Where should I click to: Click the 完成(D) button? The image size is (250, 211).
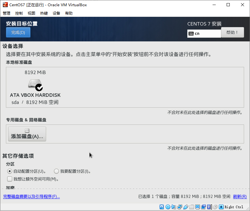coord(18,32)
